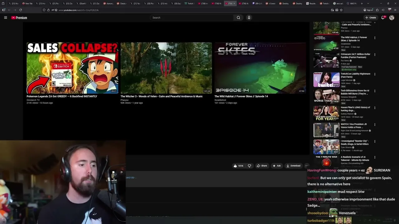Screen dimensions: 399x224
Task: Open 'Hasan Piker's LONG history' sidebar video
Action: pos(355,109)
